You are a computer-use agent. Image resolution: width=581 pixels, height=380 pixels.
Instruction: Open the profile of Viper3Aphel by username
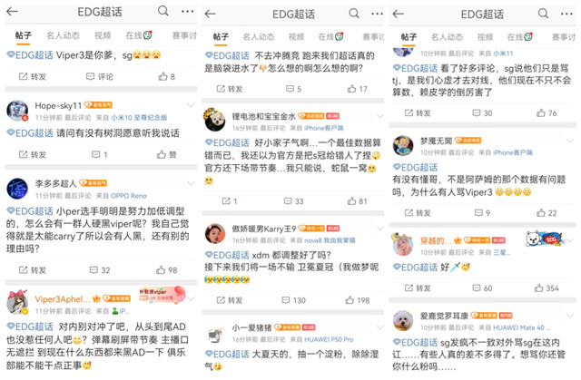tap(63, 299)
